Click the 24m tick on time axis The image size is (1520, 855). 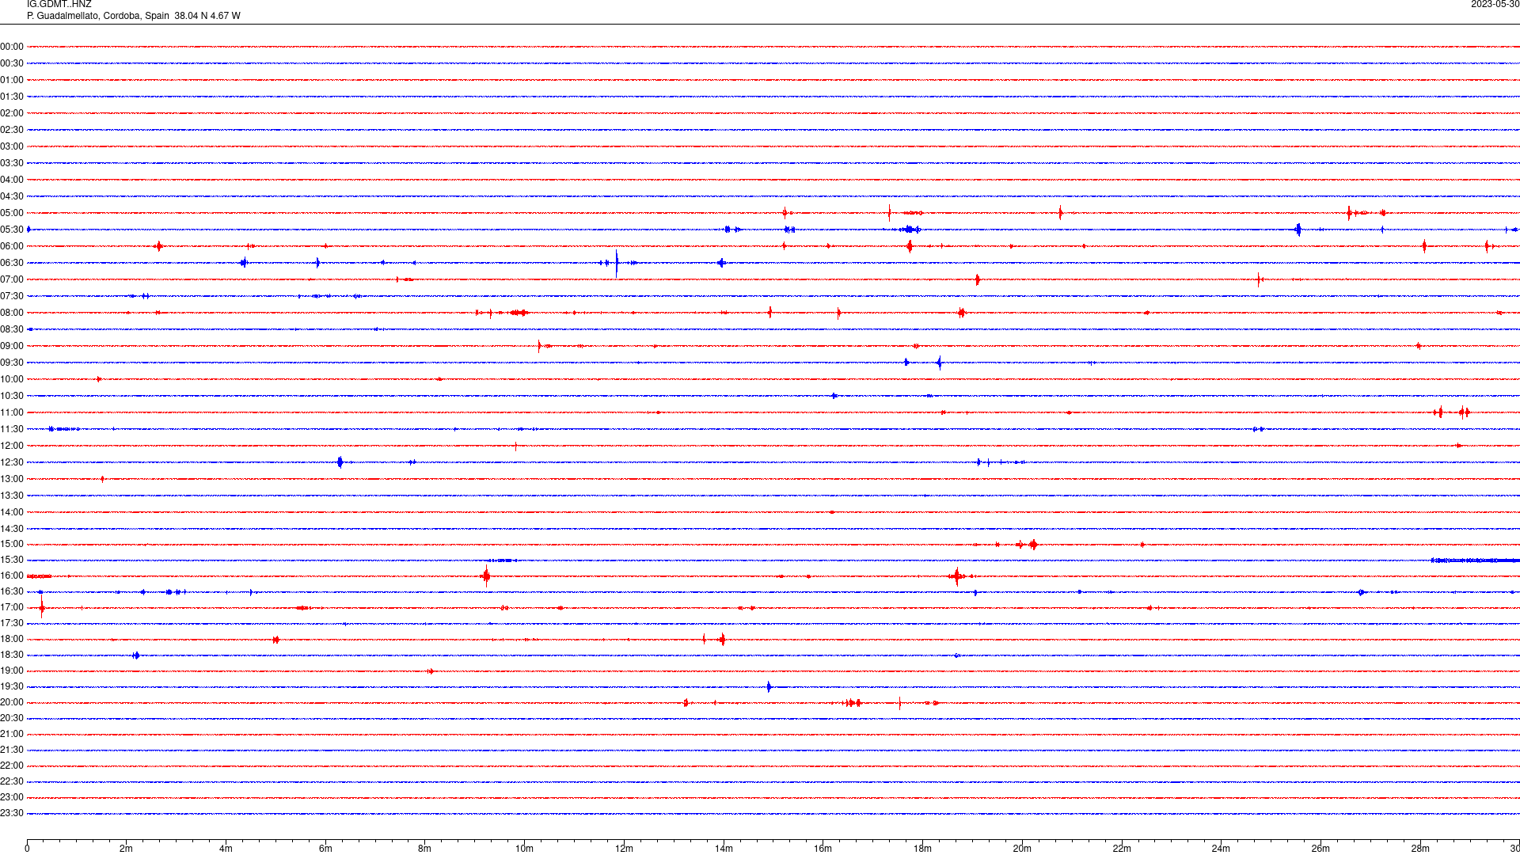tap(1221, 849)
